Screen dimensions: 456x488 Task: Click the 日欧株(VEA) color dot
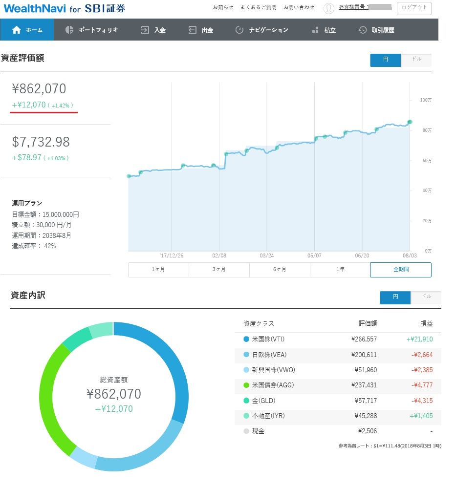click(x=246, y=355)
